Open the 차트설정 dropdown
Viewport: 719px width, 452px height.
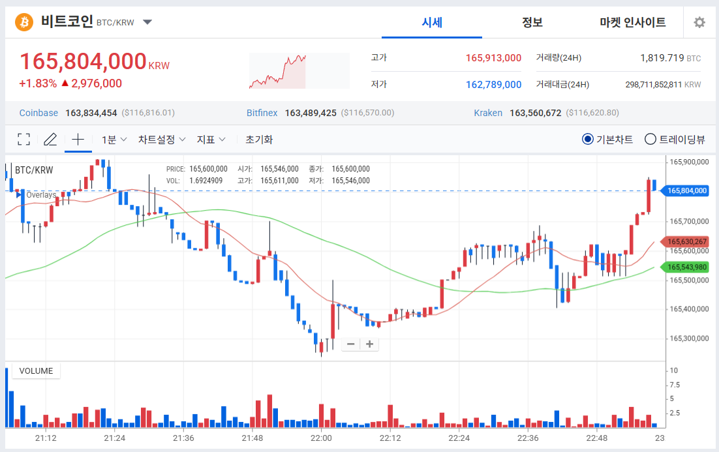coord(162,139)
